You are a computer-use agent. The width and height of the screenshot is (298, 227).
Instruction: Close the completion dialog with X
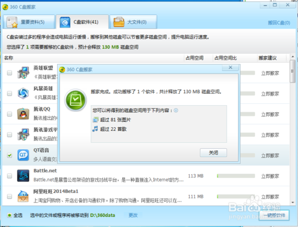tap(231, 68)
